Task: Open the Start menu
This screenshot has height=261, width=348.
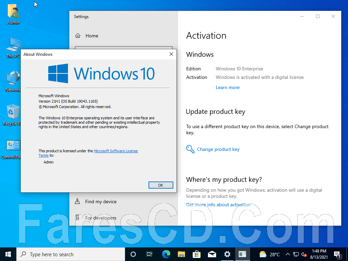Action: click(8, 254)
